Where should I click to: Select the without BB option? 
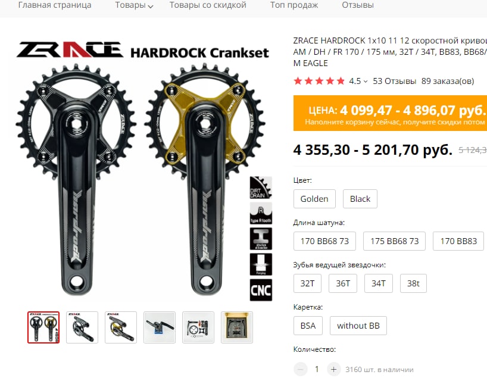[358, 326]
